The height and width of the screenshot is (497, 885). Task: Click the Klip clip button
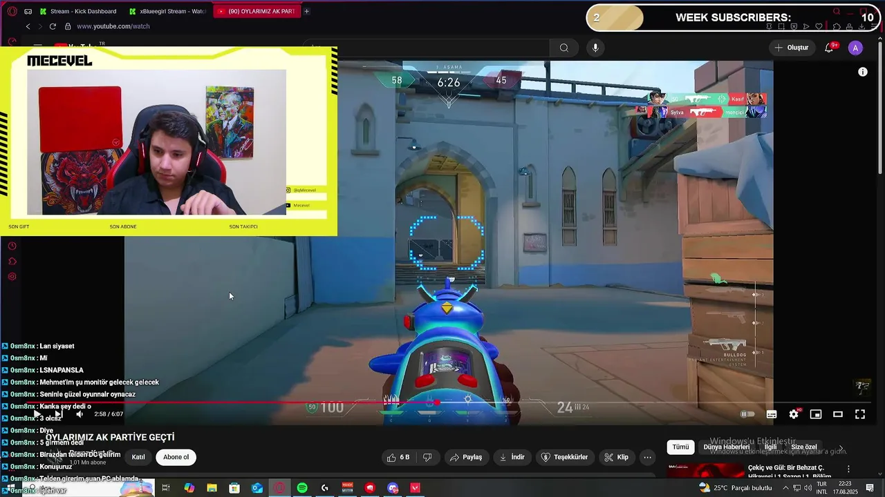616,457
